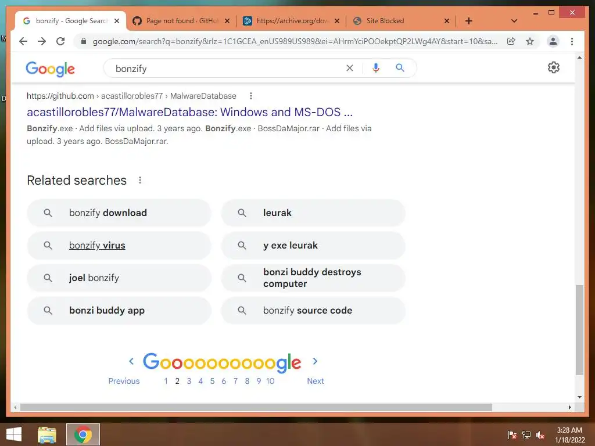Open the acastillorobles77/MalwareDatabase result
Screen dimensions: 595x446
(x=190, y=112)
